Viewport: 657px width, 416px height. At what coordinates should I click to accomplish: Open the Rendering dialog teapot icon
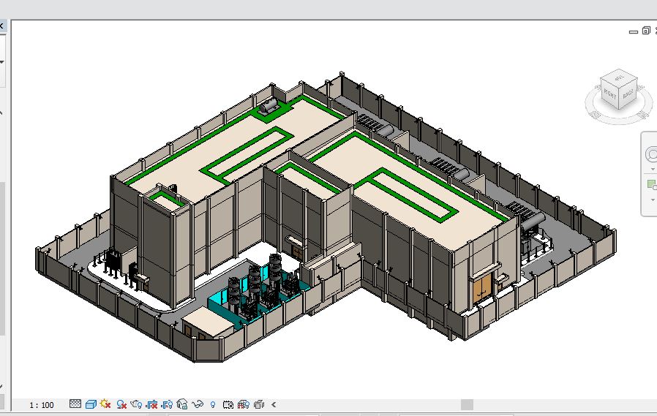coord(137,404)
